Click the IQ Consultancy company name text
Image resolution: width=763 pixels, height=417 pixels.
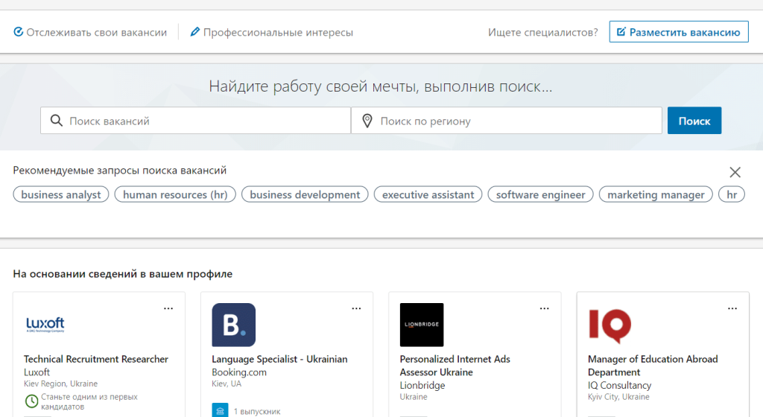pos(619,386)
